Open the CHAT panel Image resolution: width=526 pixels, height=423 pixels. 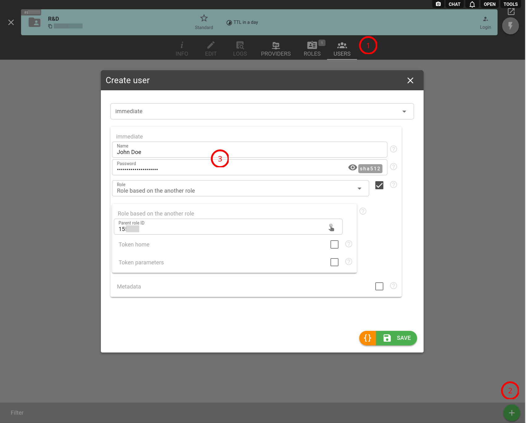coord(454,4)
